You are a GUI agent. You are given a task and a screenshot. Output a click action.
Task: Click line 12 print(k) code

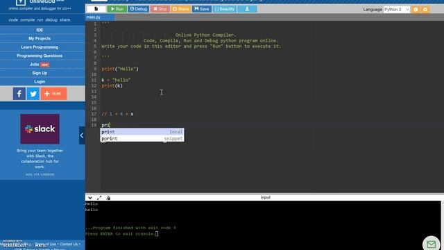point(112,86)
